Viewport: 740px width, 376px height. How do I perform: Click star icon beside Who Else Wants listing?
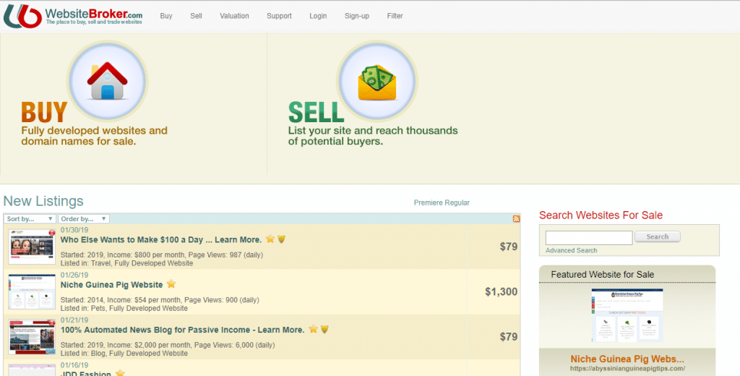tap(270, 239)
